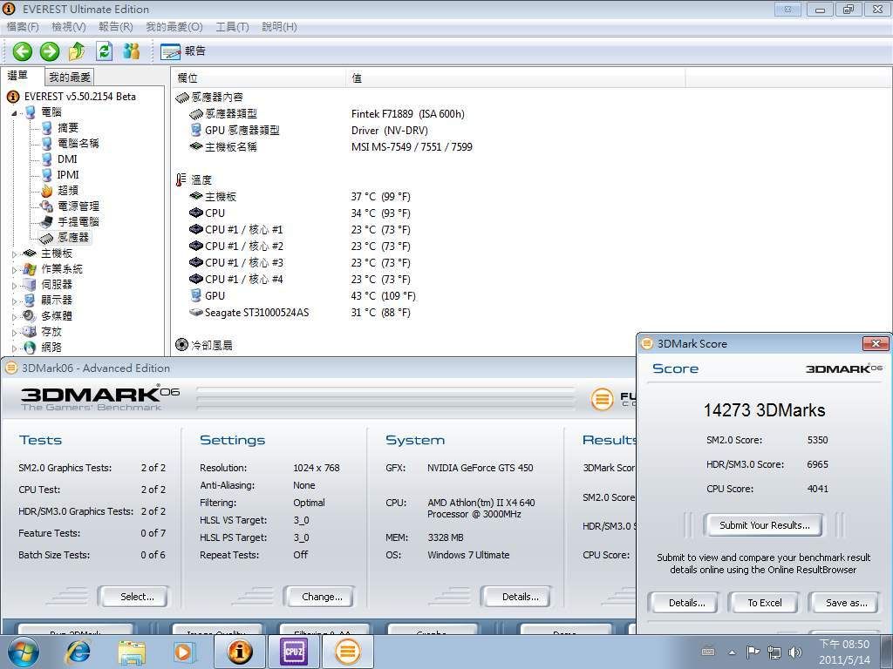This screenshot has width=893, height=669.
Task: Select the 感應器類型 row icon
Action: click(196, 114)
